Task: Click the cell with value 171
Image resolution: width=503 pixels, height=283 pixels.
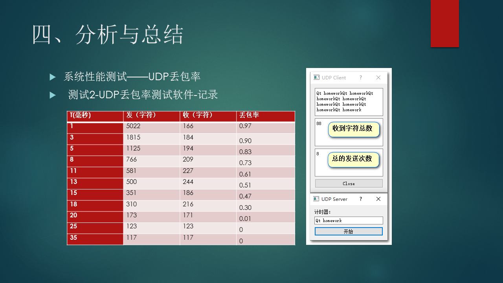Action: tap(208, 217)
